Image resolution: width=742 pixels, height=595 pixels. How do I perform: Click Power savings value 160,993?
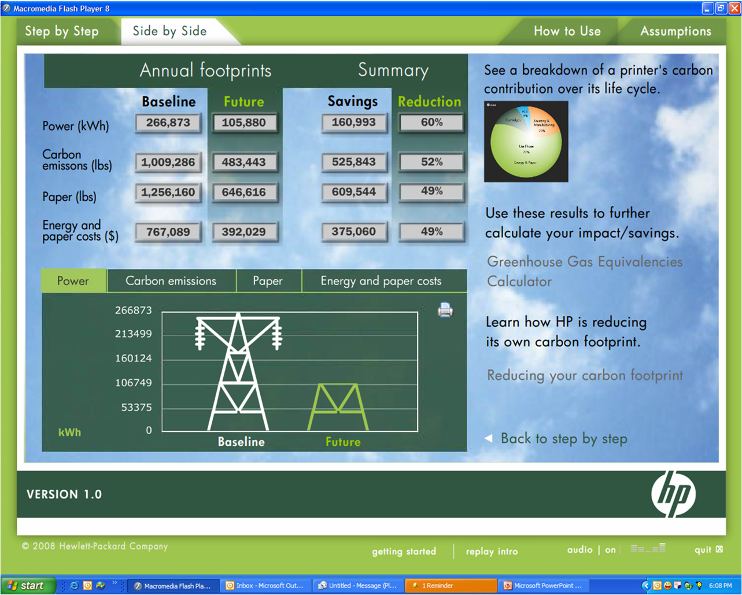(x=354, y=123)
